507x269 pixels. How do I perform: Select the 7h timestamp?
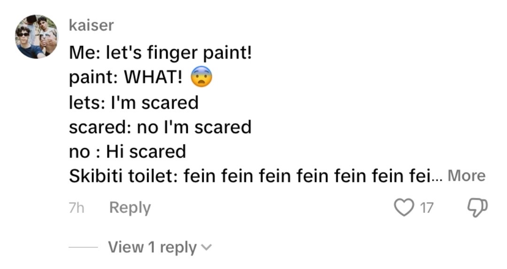[x=77, y=208]
